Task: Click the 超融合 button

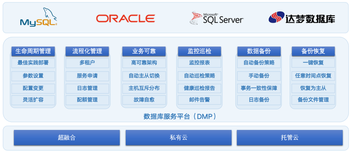Action: pyautogui.click(x=67, y=138)
